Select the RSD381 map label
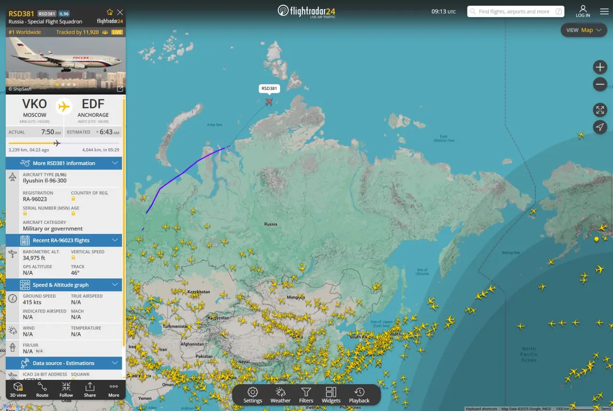This screenshot has height=411, width=613. [269, 89]
